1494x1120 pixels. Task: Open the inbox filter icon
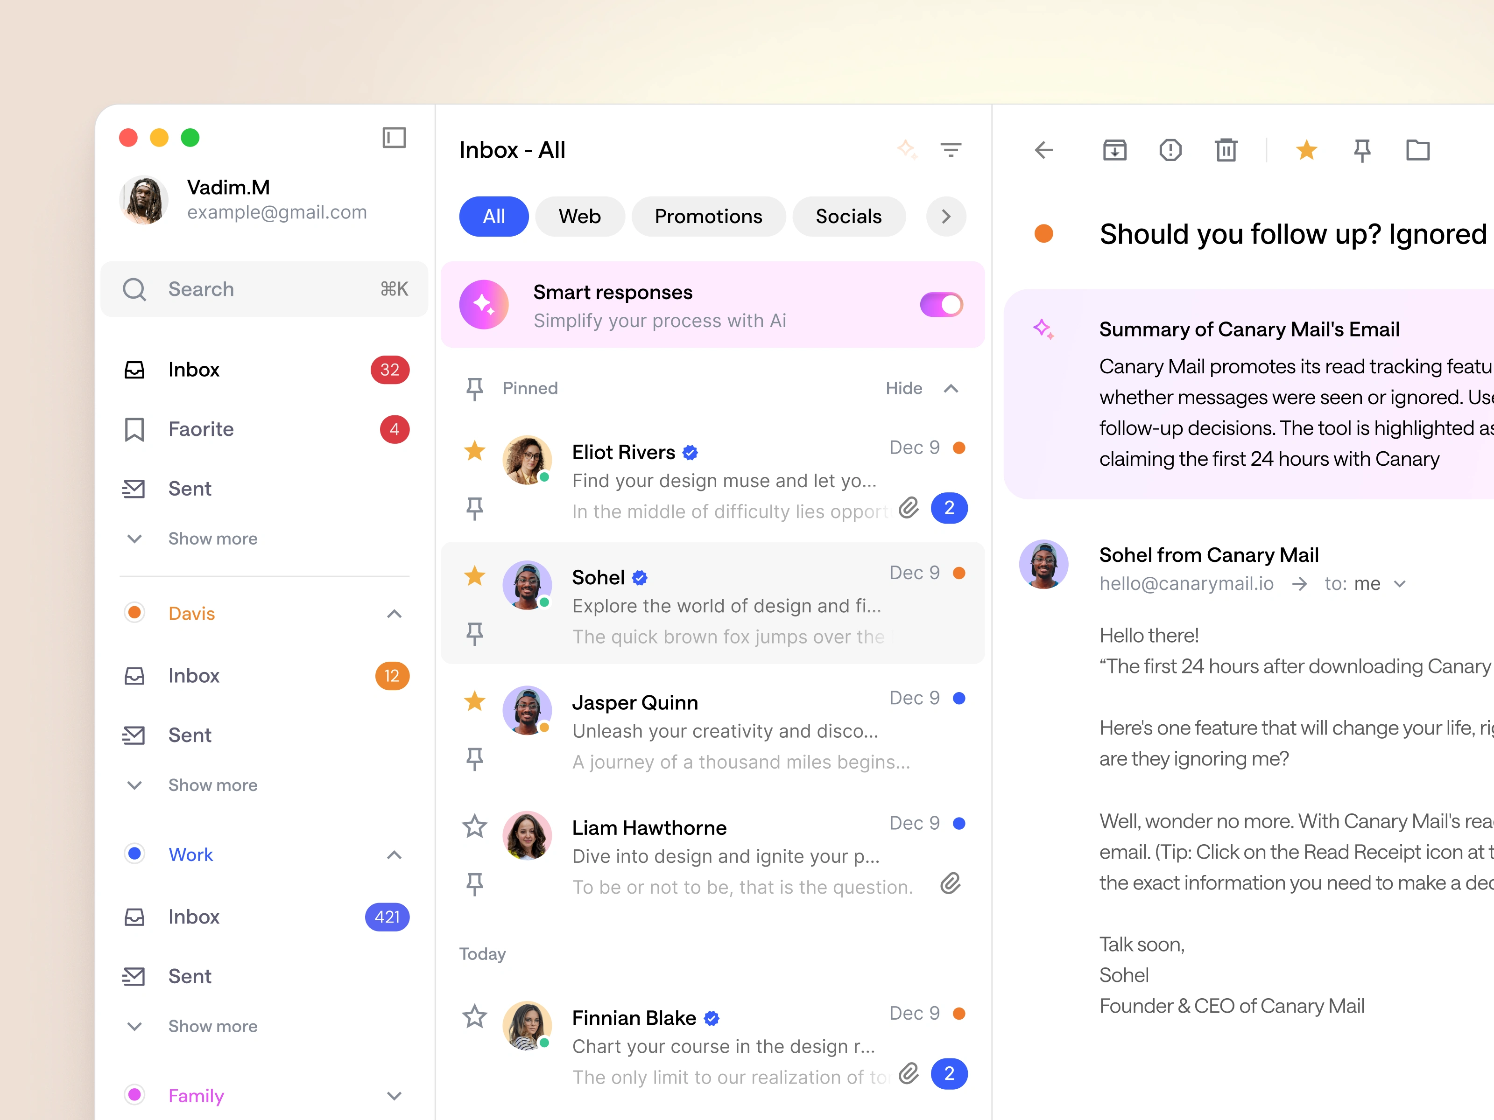coord(950,150)
